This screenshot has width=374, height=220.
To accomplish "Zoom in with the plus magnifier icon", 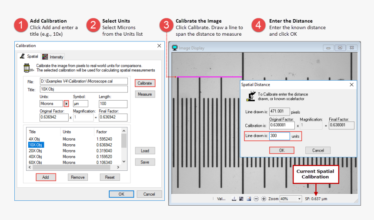I will point(264,199).
